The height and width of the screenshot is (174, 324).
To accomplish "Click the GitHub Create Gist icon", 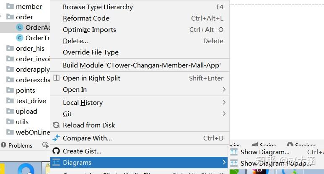I will (56, 151).
